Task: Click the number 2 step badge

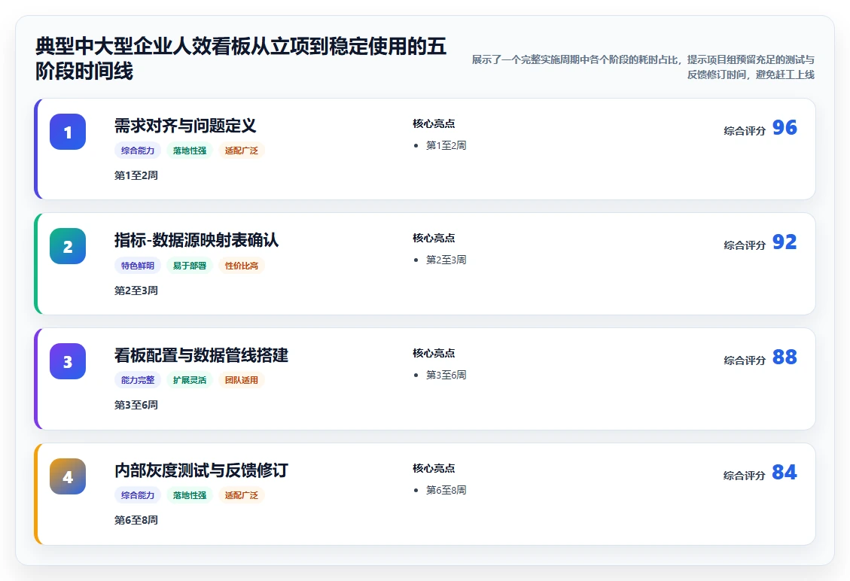Action: coord(68,246)
